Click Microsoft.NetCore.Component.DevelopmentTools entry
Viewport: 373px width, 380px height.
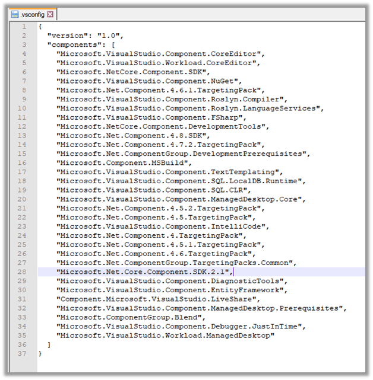(x=163, y=126)
